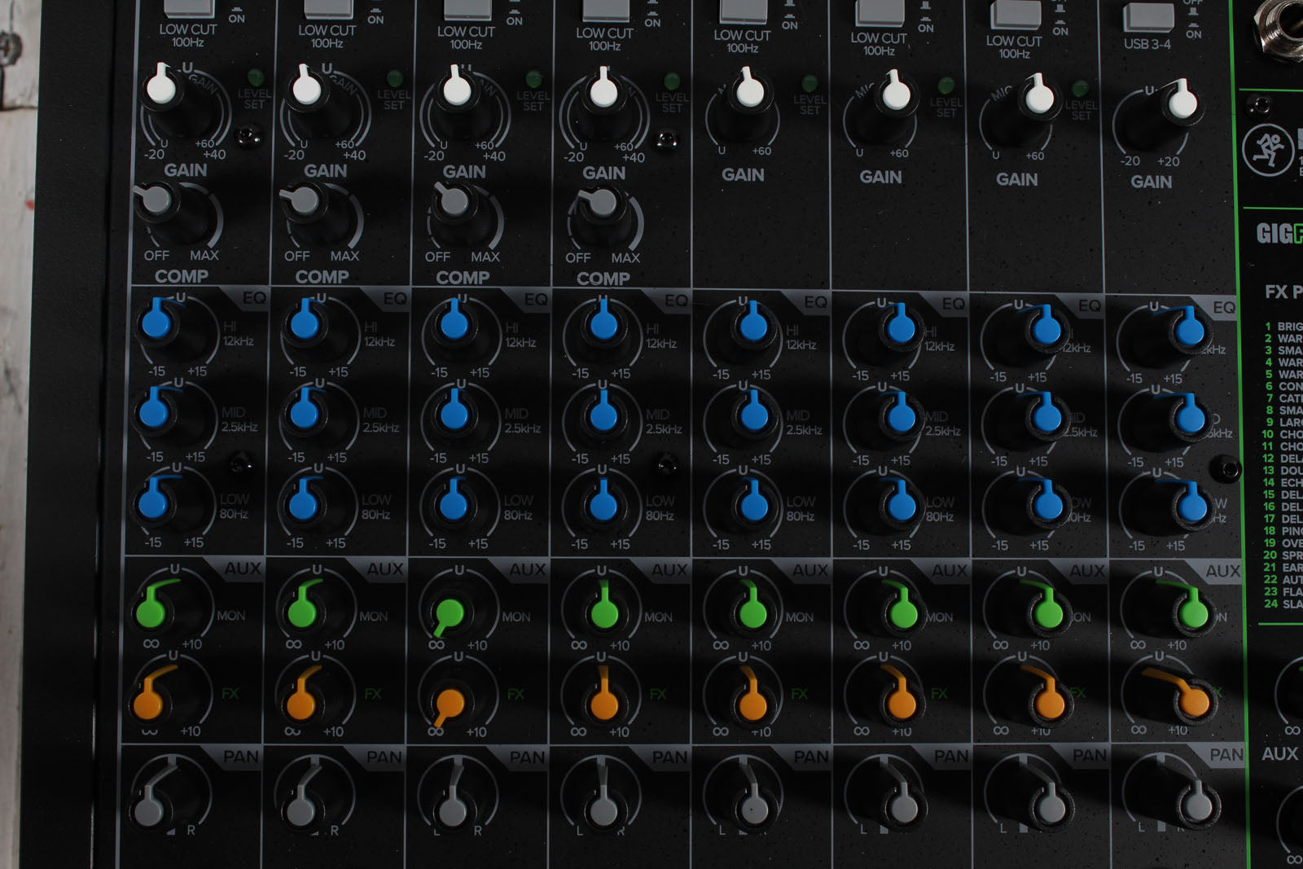The height and width of the screenshot is (869, 1303).
Task: Click the green MON knob on the third channel
Action: (450, 613)
